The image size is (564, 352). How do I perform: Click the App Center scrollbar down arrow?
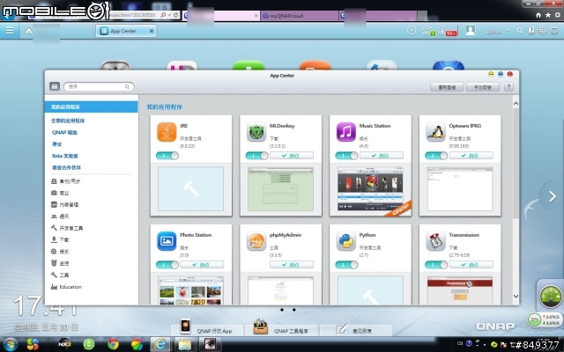[x=516, y=297]
